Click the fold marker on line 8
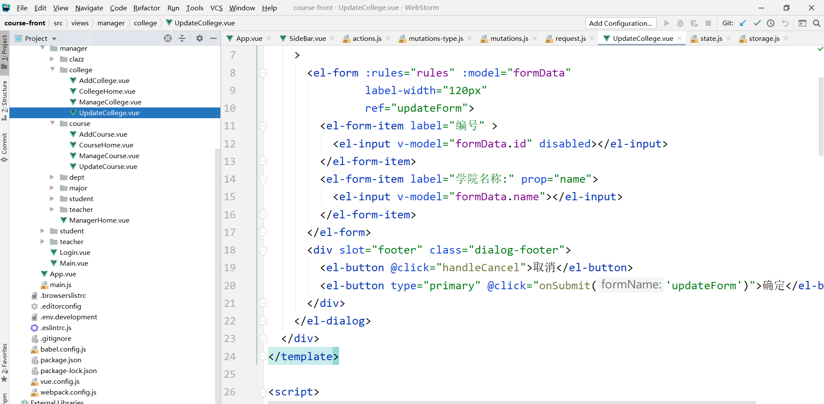Image resolution: width=824 pixels, height=404 pixels. (263, 73)
